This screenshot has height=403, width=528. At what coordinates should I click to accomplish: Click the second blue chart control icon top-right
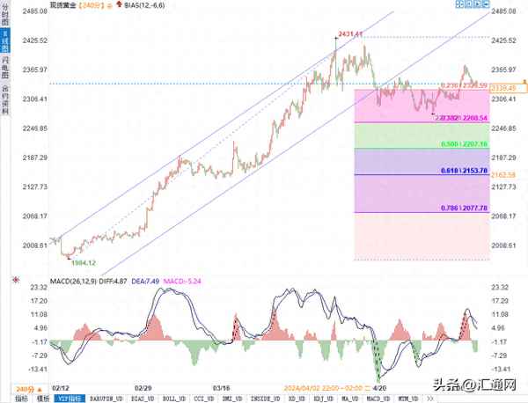point(468,4)
